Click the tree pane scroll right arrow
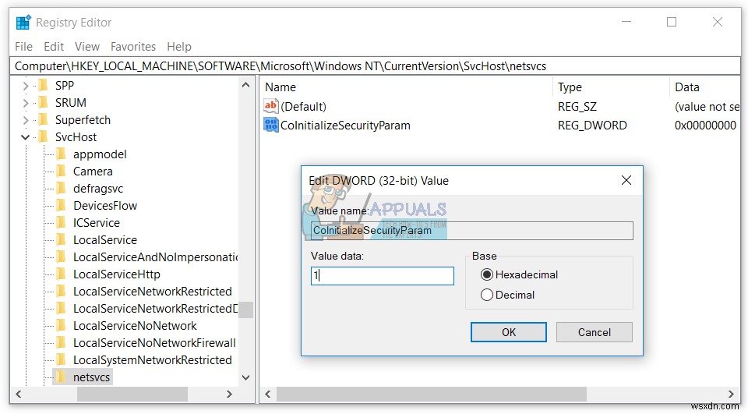 [x=229, y=394]
